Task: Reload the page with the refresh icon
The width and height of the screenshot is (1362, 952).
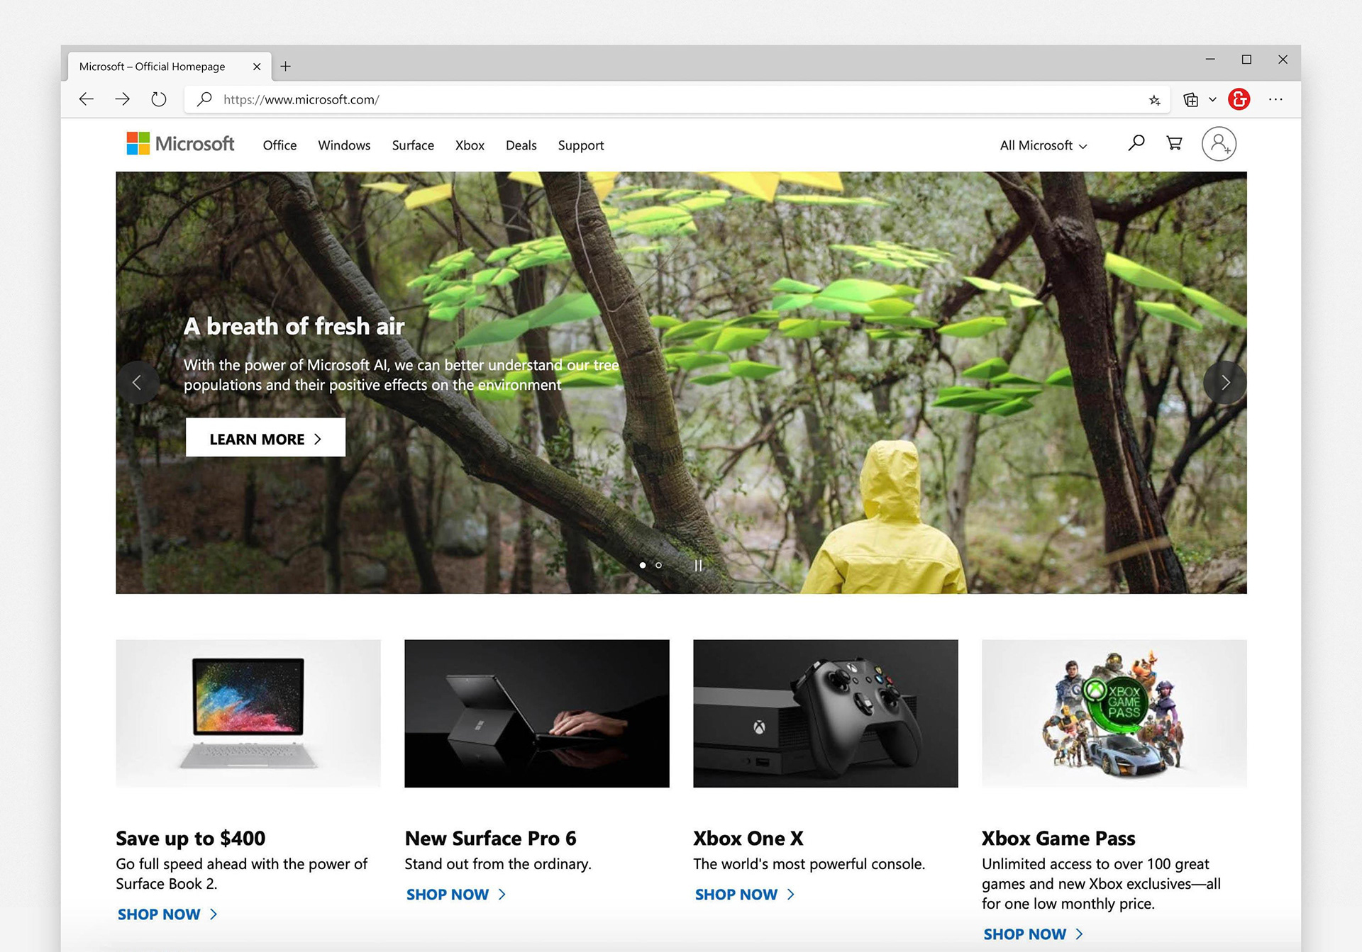Action: [159, 99]
